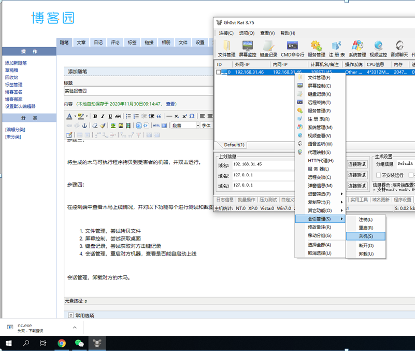
Task: Toggle italic in blog editor
Action: point(103,116)
